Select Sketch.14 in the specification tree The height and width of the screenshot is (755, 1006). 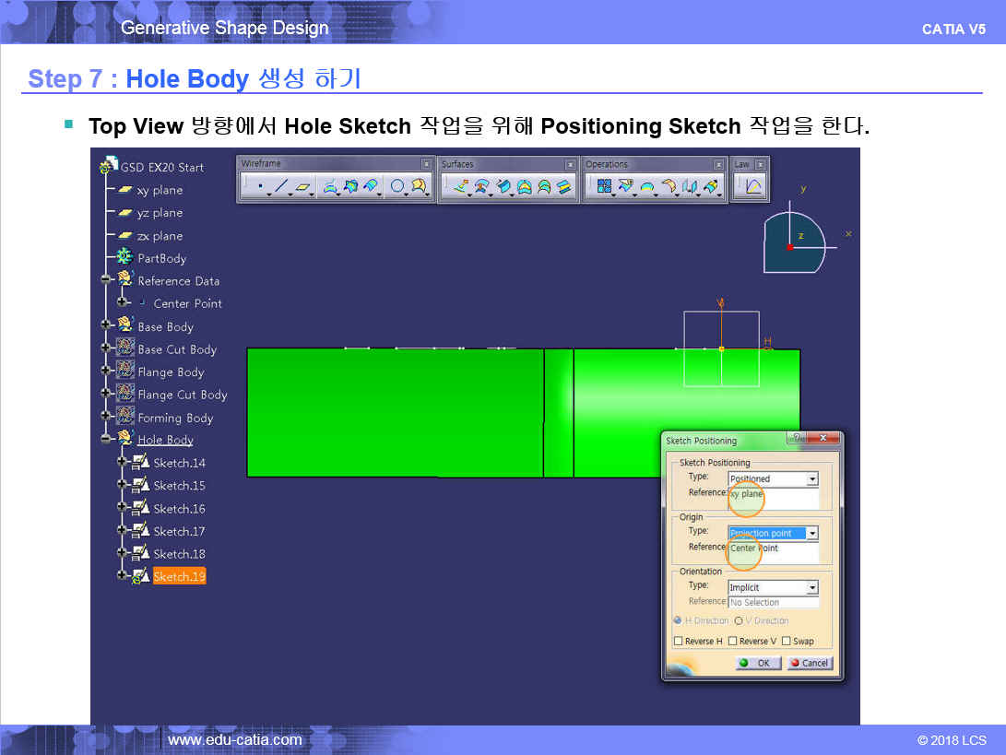click(x=179, y=463)
